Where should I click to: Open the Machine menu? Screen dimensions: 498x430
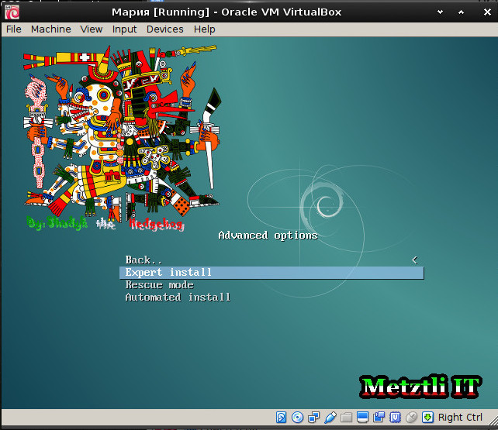click(51, 29)
